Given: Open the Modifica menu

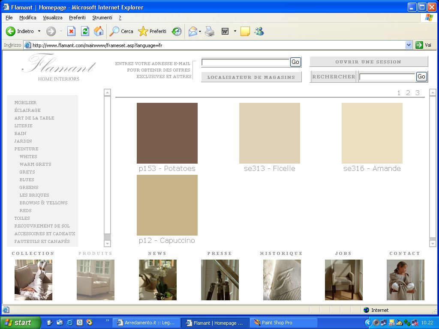Looking at the screenshot, I should [28, 18].
